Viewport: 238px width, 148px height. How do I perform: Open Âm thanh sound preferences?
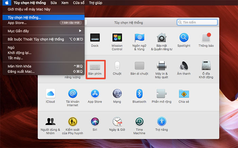pos(184,68)
